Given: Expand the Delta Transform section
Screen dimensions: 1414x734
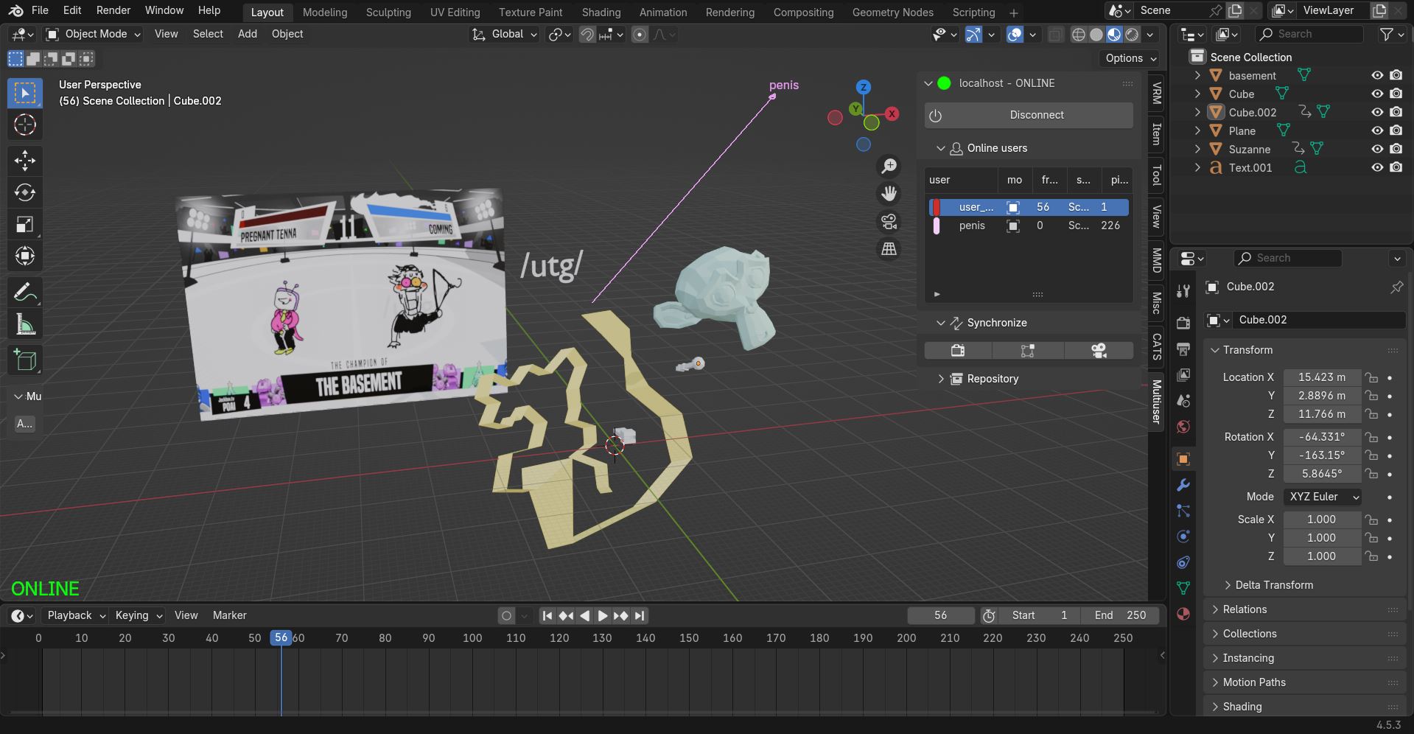Looking at the screenshot, I should click(1273, 585).
